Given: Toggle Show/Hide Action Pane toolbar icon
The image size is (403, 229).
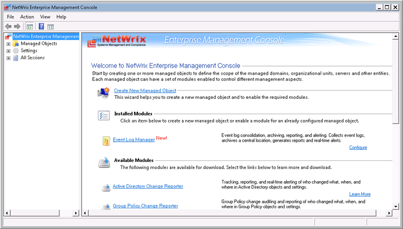Looking at the screenshot, I should (51, 26).
